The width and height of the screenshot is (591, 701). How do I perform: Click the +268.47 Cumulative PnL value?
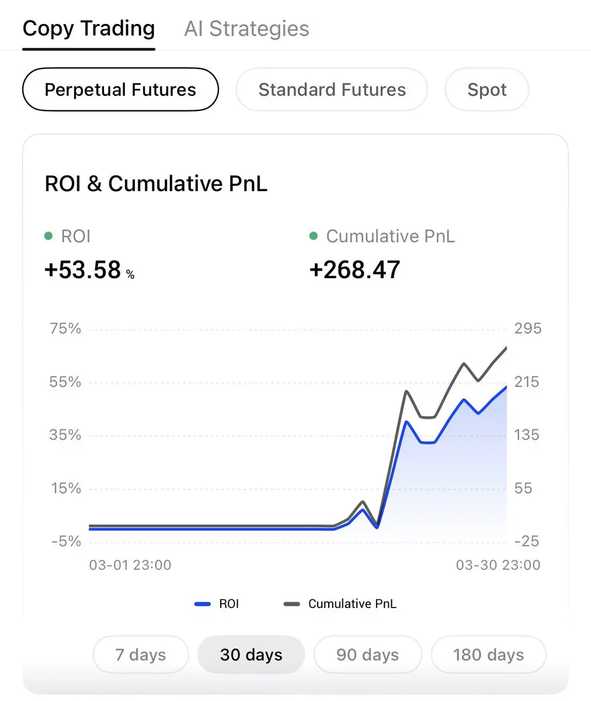[354, 270]
